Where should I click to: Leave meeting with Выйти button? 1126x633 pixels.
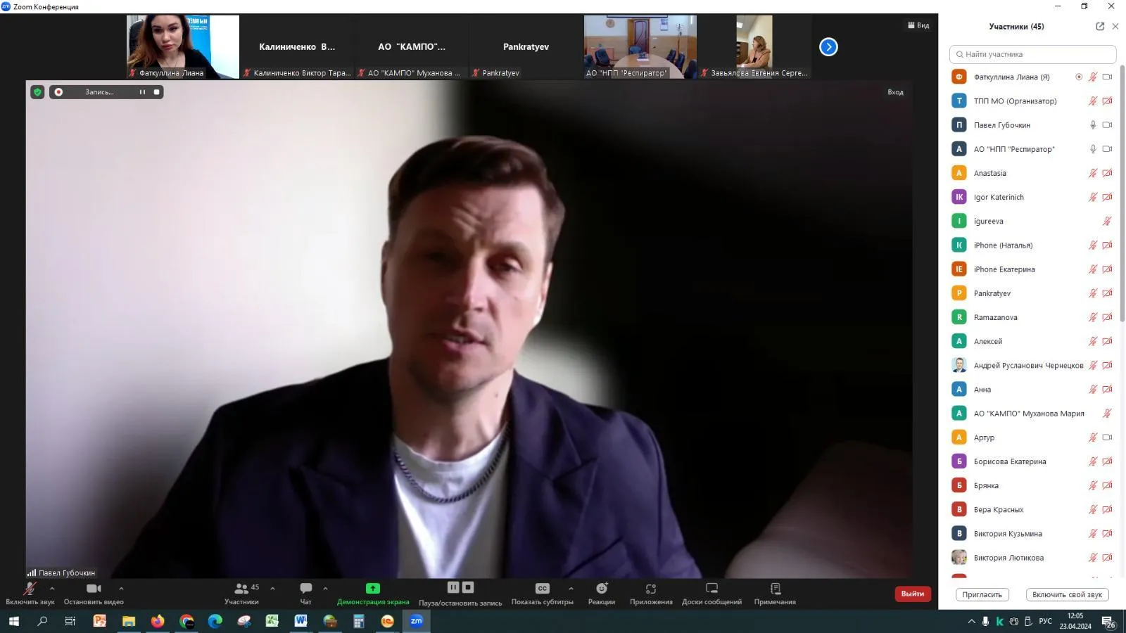click(x=913, y=594)
